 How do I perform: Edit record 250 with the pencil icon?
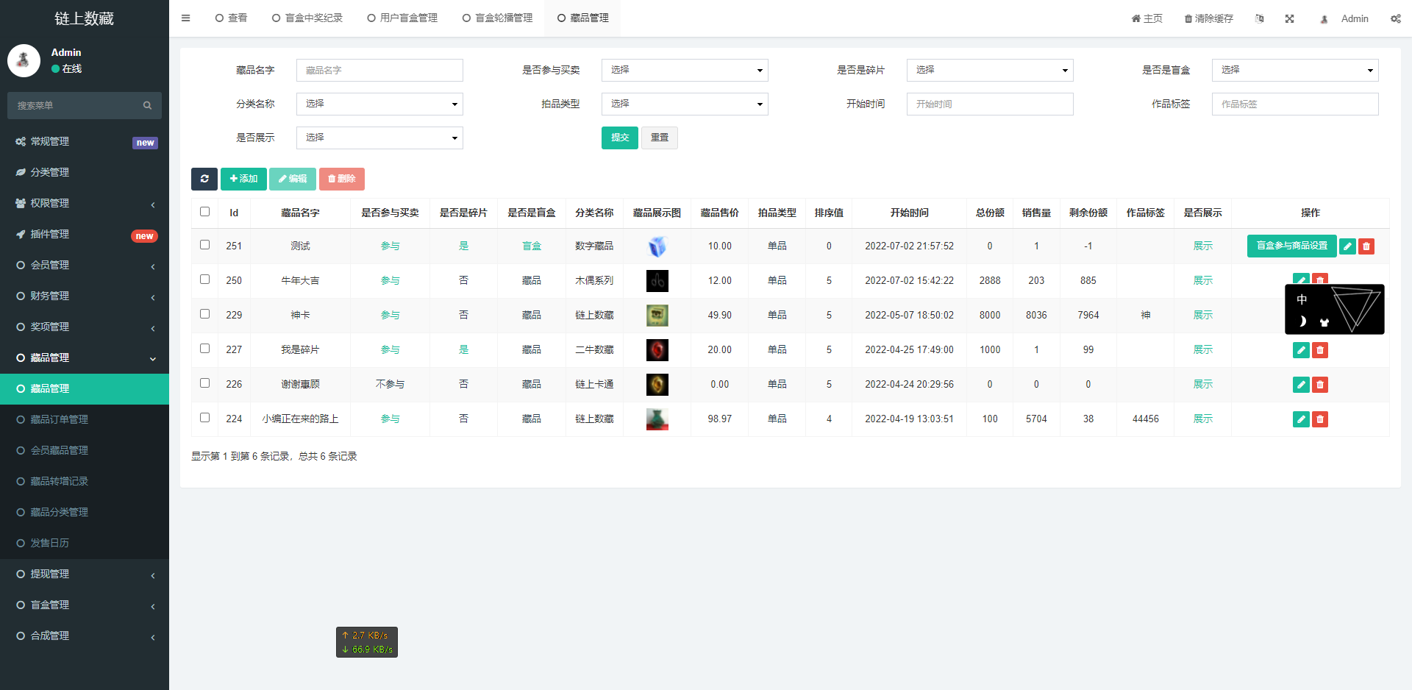[x=1300, y=280]
